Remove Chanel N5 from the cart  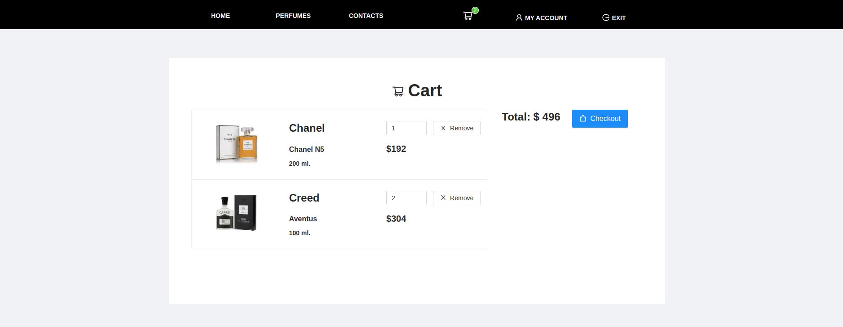[457, 128]
